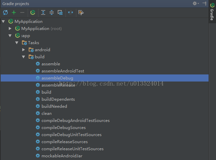Click gear icon beside assembleRelease
The width and height of the screenshot is (216, 160).
coord(38,85)
